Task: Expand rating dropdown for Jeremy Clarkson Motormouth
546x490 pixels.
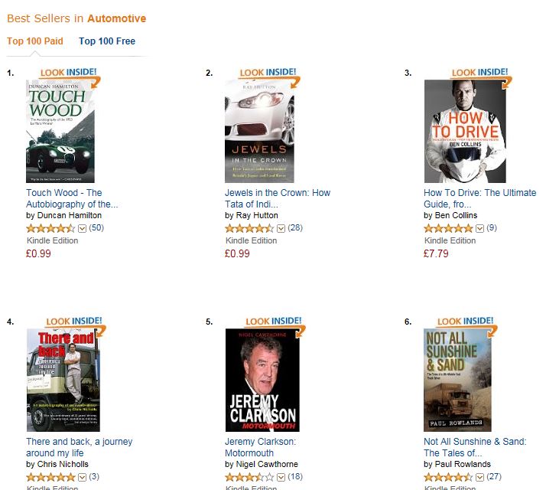Action: coord(281,477)
